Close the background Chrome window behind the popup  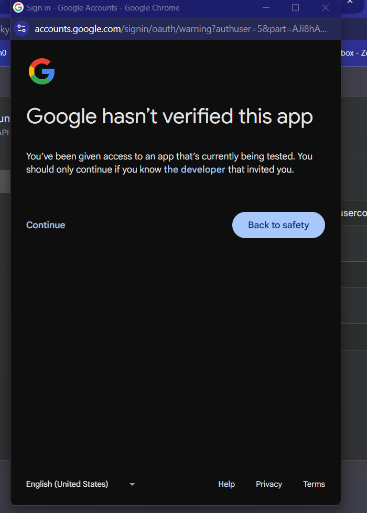tap(351, 3)
